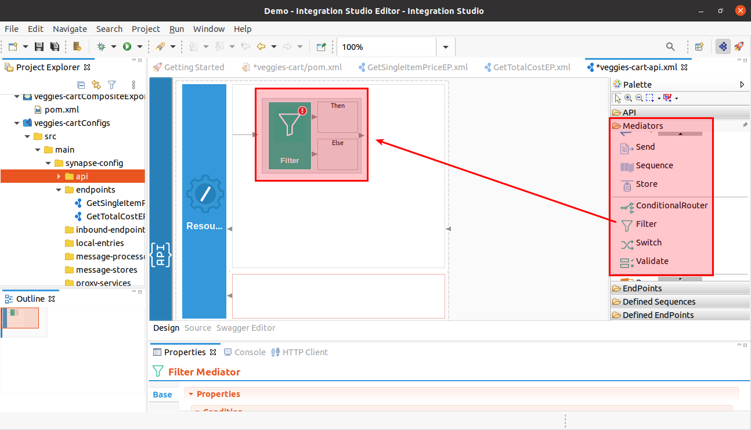Viewport: 751px width, 430px height.
Task: Select the red connection creation palette tool
Action: (x=667, y=98)
